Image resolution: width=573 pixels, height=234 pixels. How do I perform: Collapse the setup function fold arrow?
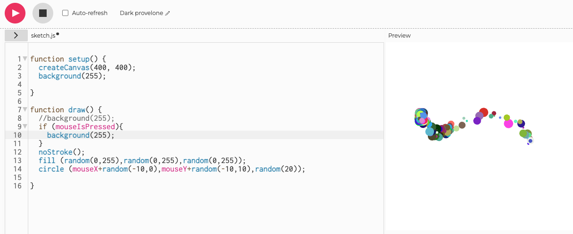coord(25,59)
